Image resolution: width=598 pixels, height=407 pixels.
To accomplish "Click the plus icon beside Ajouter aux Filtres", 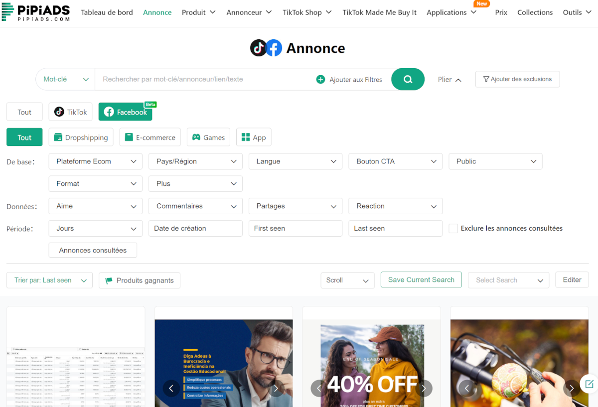I will click(x=320, y=79).
